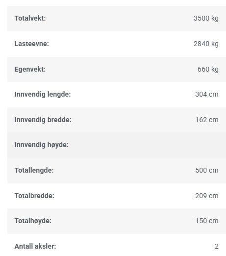Image resolution: width=226 pixels, height=256 pixels.
Task: Click the Totalbredde label
Action: tap(34, 196)
